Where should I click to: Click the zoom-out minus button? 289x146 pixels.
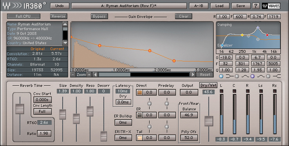pos(73,75)
